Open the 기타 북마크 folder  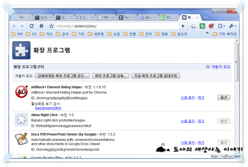coord(225,34)
